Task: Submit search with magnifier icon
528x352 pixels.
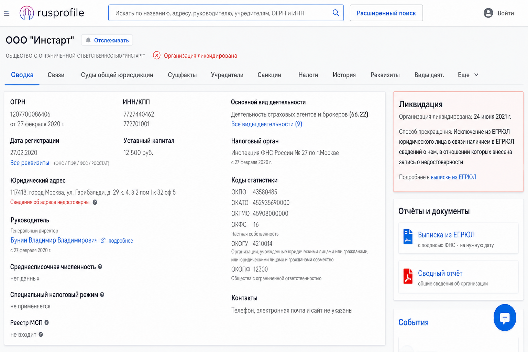Action: click(336, 13)
